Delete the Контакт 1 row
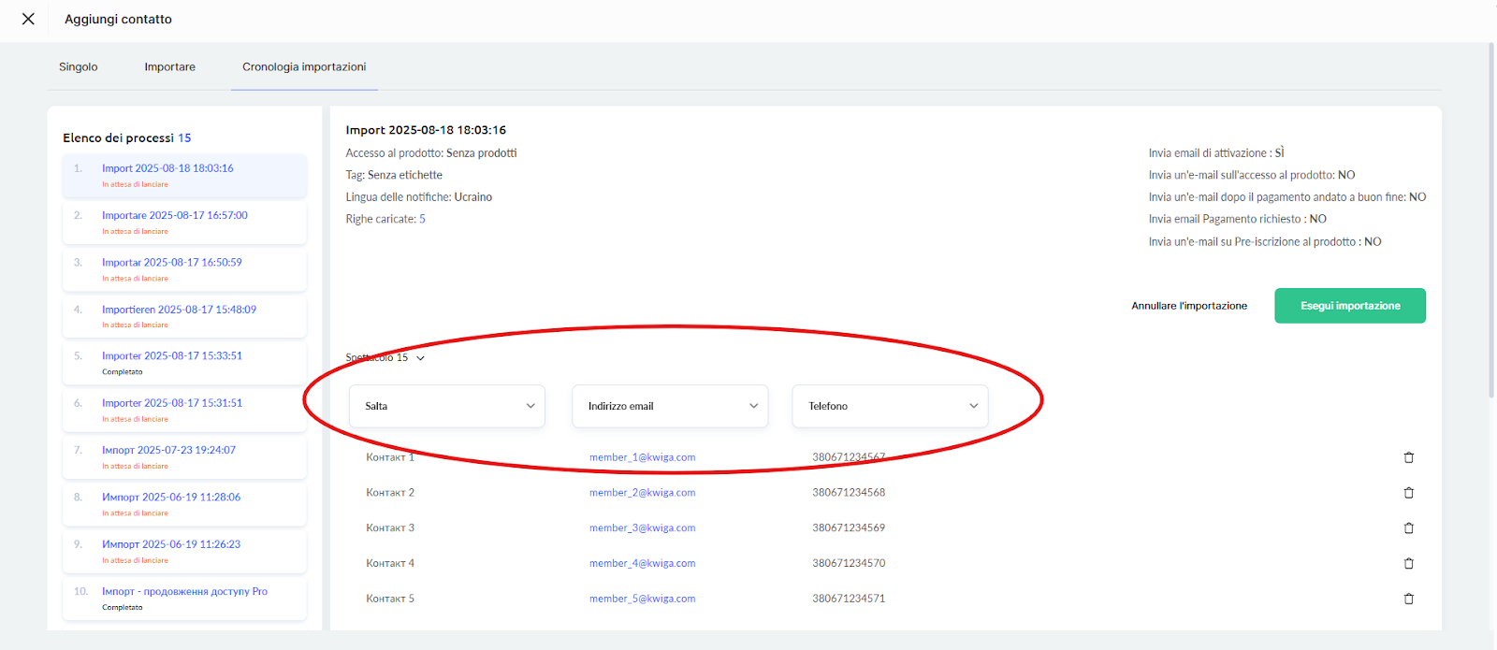Screen dimensions: 1497x650 click(1408, 457)
